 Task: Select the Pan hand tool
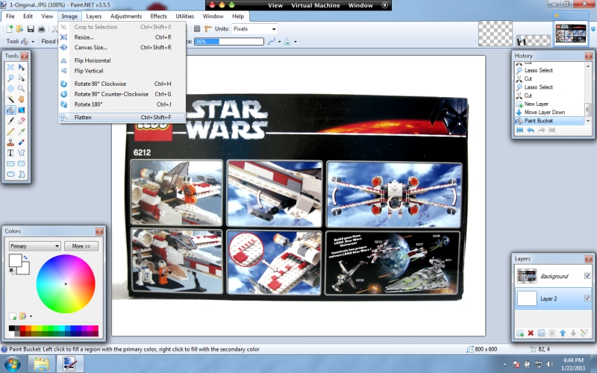(22, 99)
